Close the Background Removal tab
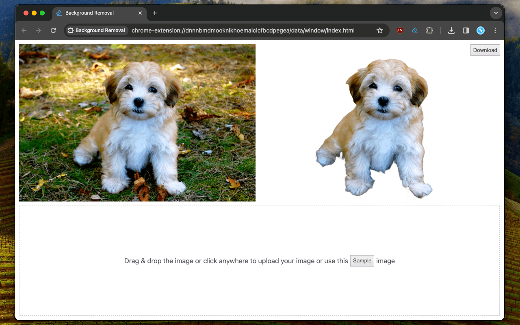 140,13
